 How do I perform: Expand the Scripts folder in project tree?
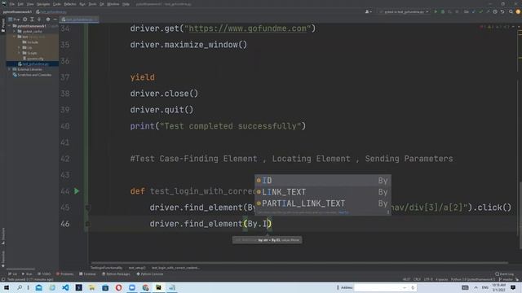pyautogui.click(x=20, y=53)
